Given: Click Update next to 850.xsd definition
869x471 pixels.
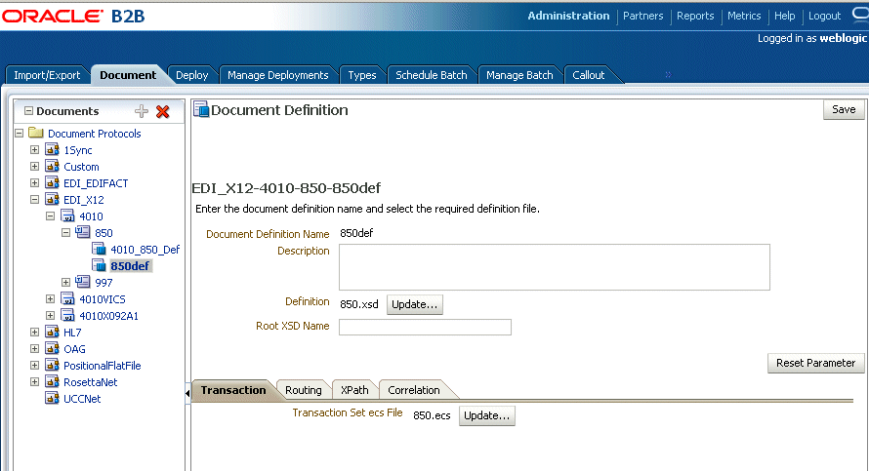Looking at the screenshot, I should (x=415, y=304).
